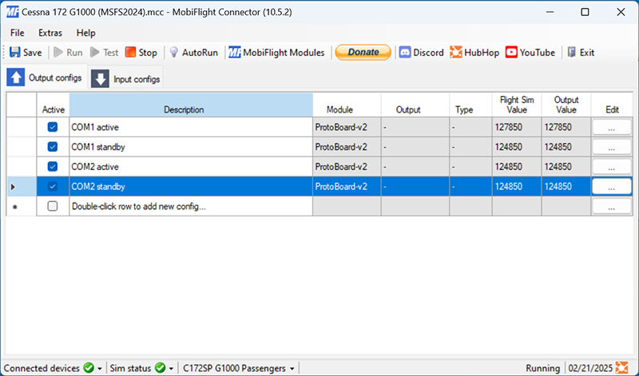The height and width of the screenshot is (376, 639).
Task: Uncheck Active for COM2 standby
Action: coord(53,186)
